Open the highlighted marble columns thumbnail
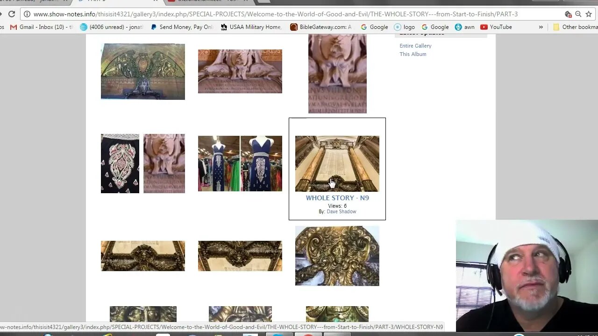Screen dimensions: 598x336 point(337,164)
